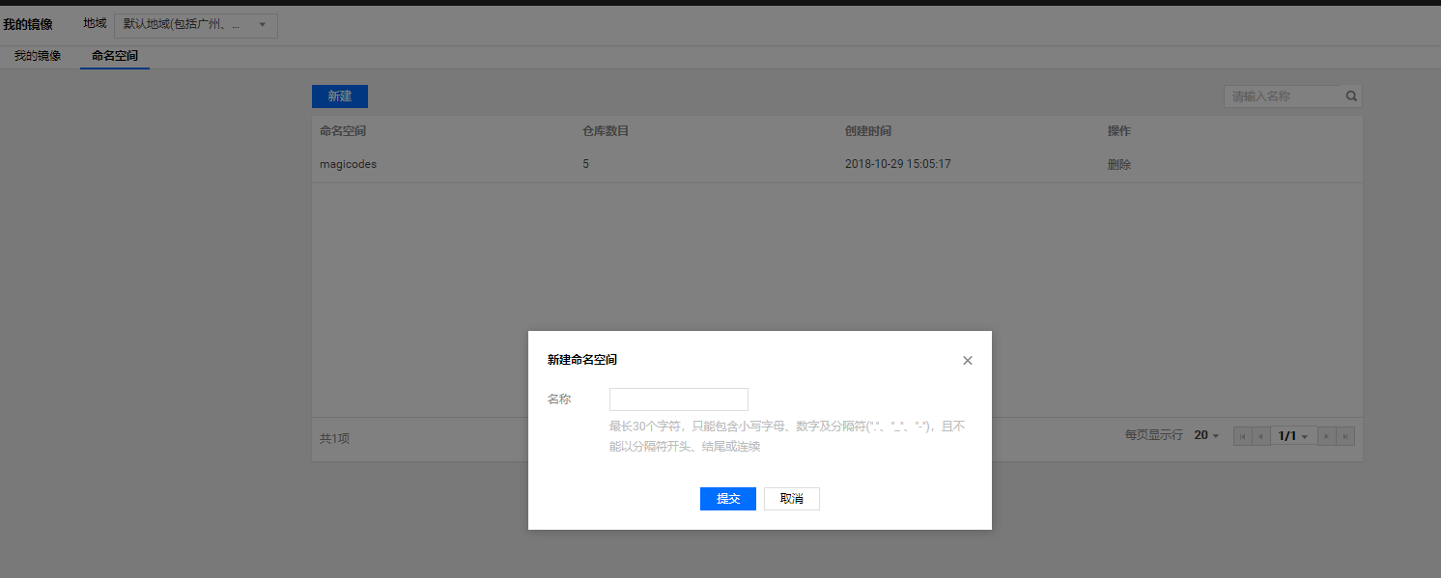Cancel with the 取消 button
Screen dimensions: 1441x578
[792, 499]
